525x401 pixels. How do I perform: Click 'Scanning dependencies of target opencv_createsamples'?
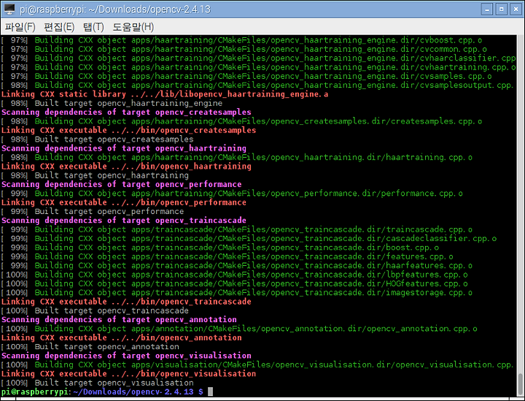(126, 112)
